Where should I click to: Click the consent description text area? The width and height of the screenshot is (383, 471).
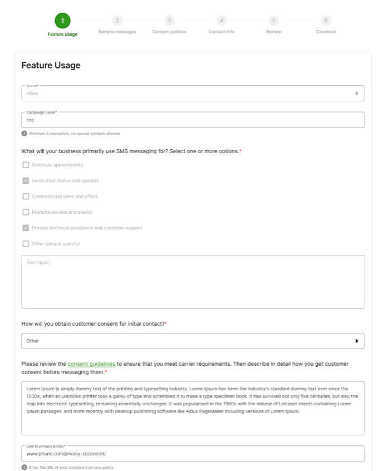click(193, 408)
